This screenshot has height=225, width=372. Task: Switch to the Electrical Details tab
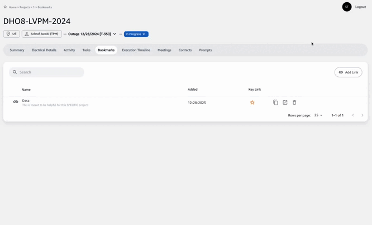tap(44, 50)
